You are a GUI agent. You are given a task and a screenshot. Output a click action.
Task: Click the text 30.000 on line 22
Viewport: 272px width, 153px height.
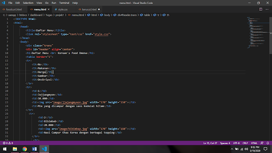(42, 99)
